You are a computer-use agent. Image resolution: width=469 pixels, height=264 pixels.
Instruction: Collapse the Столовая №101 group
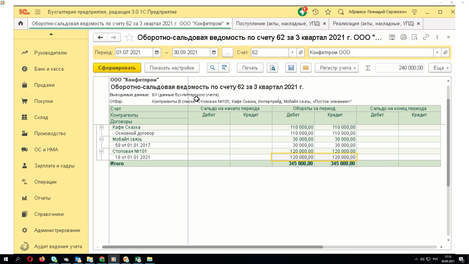[x=101, y=151]
